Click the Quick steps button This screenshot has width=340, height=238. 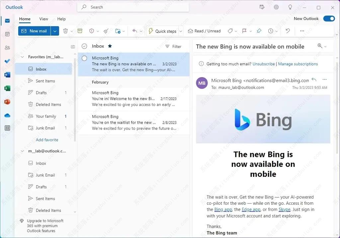tap(162, 31)
